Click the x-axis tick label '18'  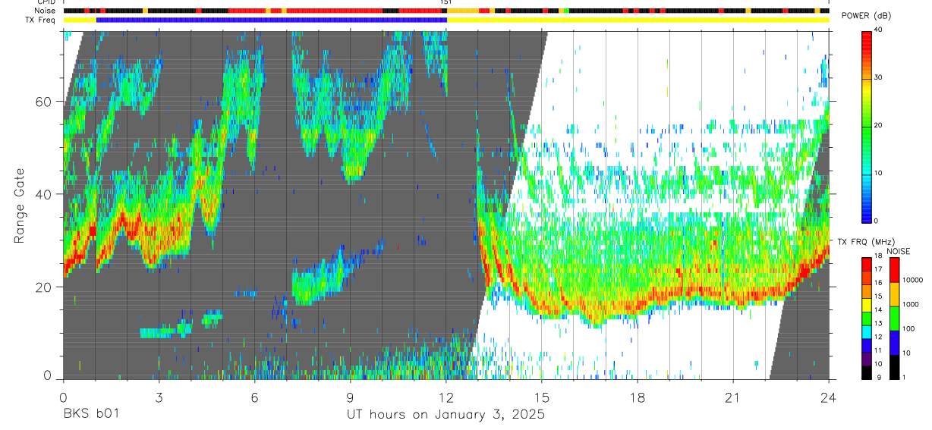[x=638, y=396]
